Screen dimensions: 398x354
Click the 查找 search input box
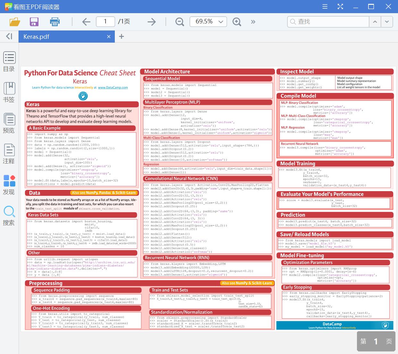[328, 21]
